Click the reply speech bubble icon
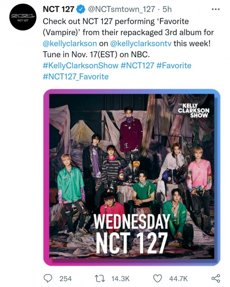 click(48, 278)
